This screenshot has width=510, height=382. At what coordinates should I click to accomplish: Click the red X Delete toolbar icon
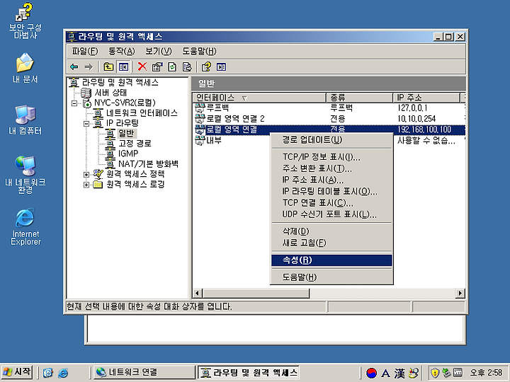coord(142,66)
